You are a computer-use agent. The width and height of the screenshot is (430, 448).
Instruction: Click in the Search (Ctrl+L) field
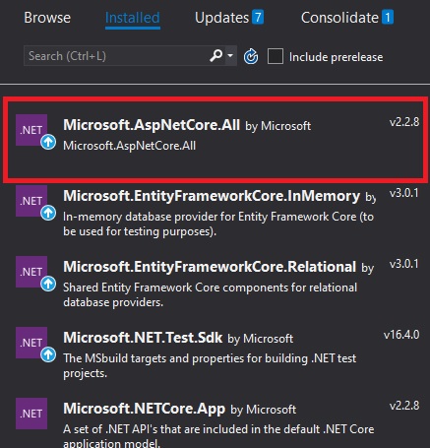(116, 56)
